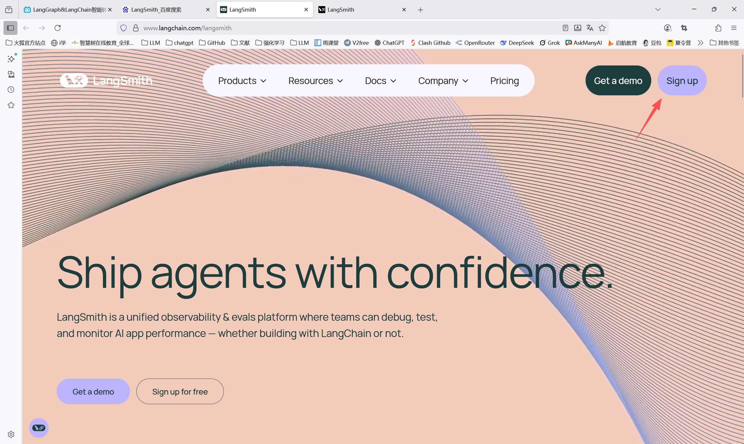The width and height of the screenshot is (744, 444).
Task: Open the DeepSeek bookmark
Action: point(517,43)
